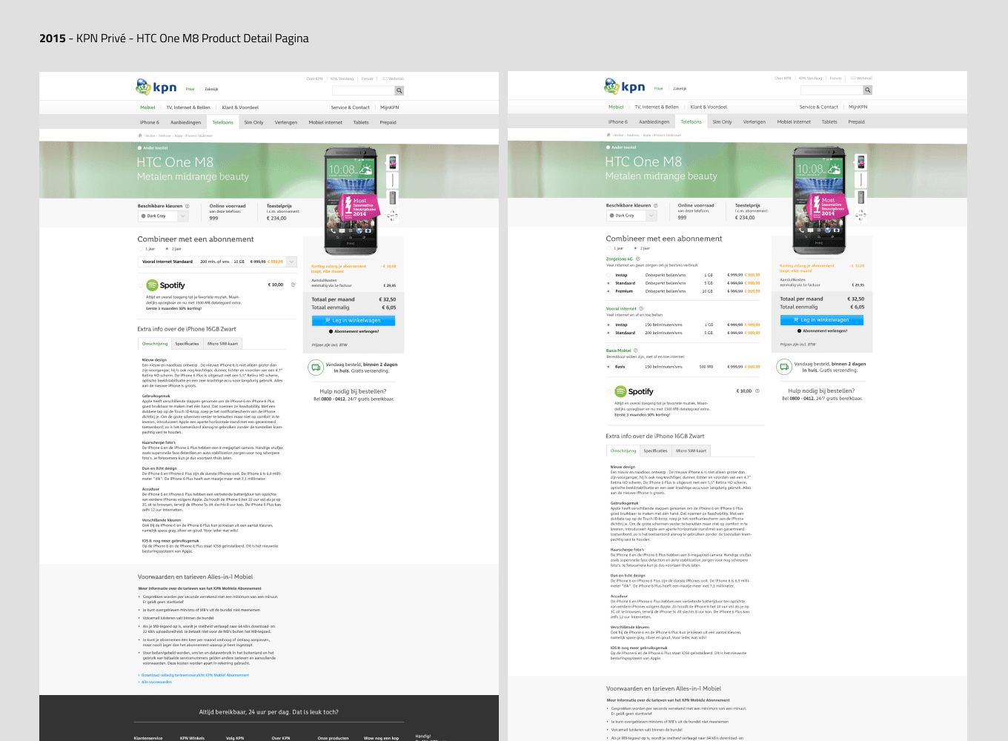Click the KPN logo in left mockup

coord(156,87)
